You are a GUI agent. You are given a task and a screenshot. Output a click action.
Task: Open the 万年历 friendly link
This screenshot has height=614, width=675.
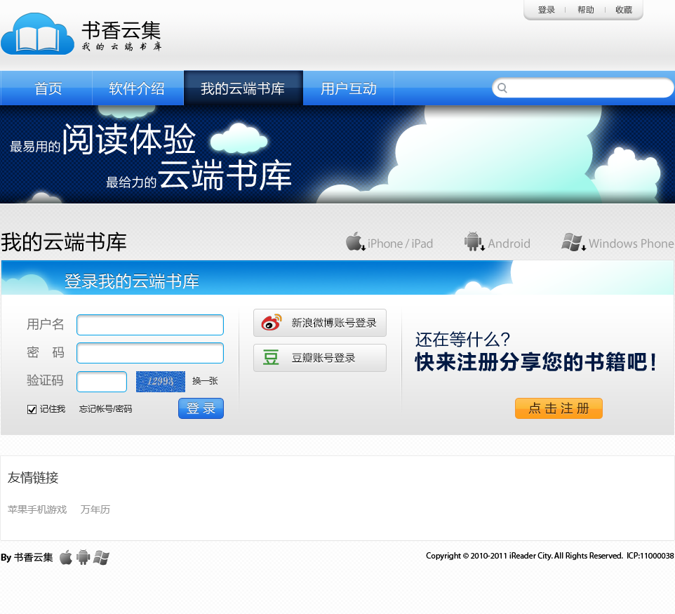[95, 509]
